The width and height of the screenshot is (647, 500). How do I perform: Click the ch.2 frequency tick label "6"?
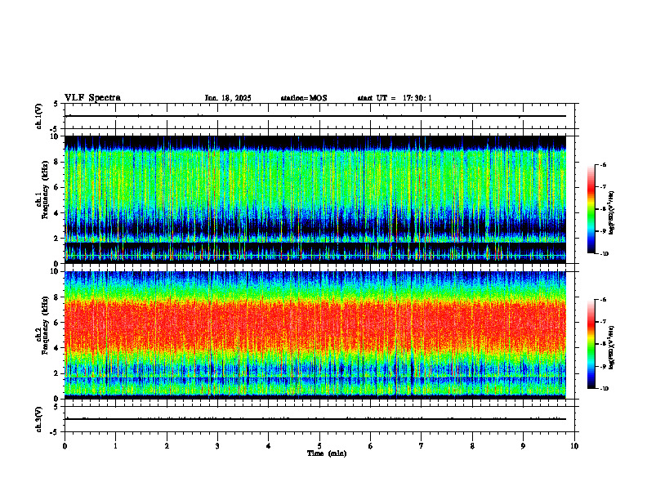(x=57, y=323)
